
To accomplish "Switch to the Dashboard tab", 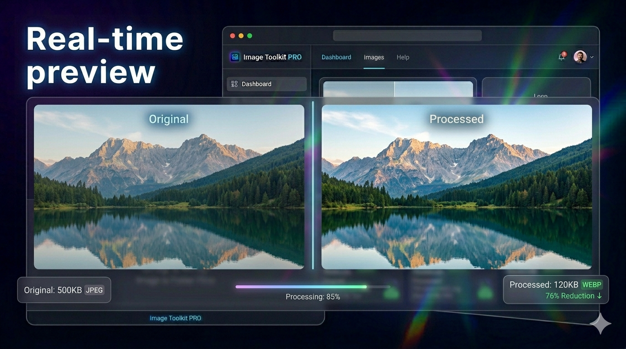I will [x=336, y=57].
